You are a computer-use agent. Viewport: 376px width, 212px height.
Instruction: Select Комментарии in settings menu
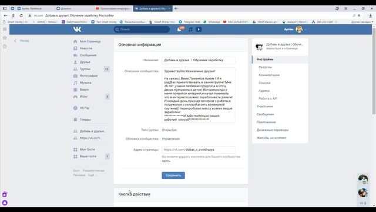click(x=269, y=75)
